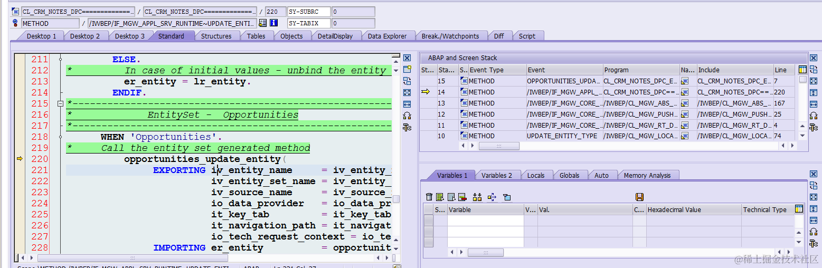Open services headphone icon beside Variables panel
The height and width of the screenshot is (268, 822).
814,232
